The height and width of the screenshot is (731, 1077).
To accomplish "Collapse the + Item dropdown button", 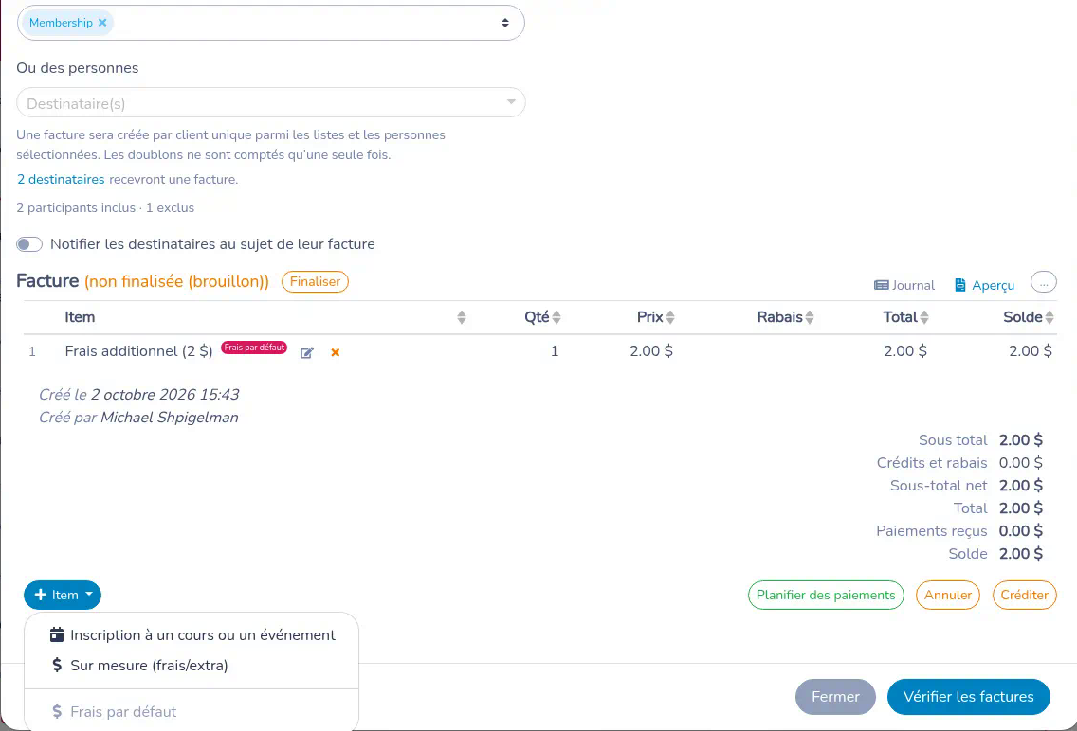I will point(63,595).
